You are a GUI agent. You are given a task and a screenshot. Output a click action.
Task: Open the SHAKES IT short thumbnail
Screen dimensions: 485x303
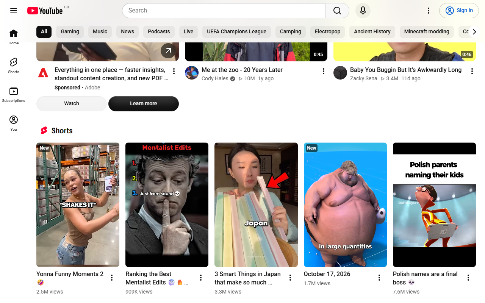tap(78, 205)
